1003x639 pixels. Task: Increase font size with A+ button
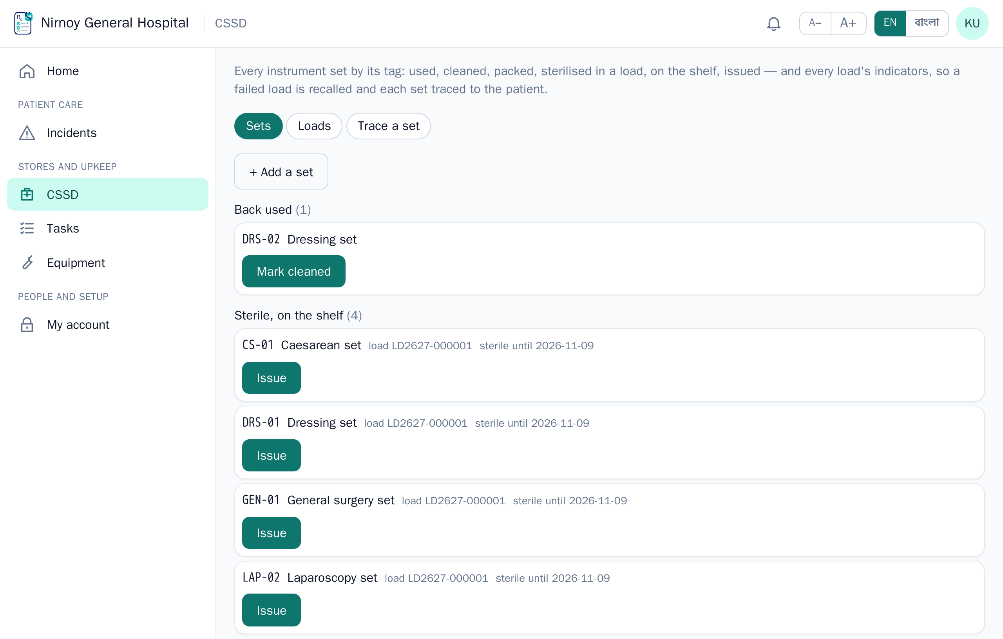tap(849, 23)
